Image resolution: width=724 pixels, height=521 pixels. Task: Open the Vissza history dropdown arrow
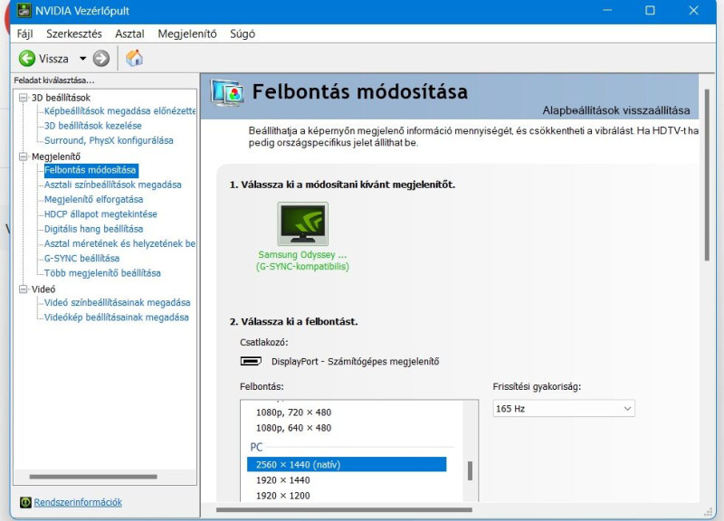[x=82, y=59]
